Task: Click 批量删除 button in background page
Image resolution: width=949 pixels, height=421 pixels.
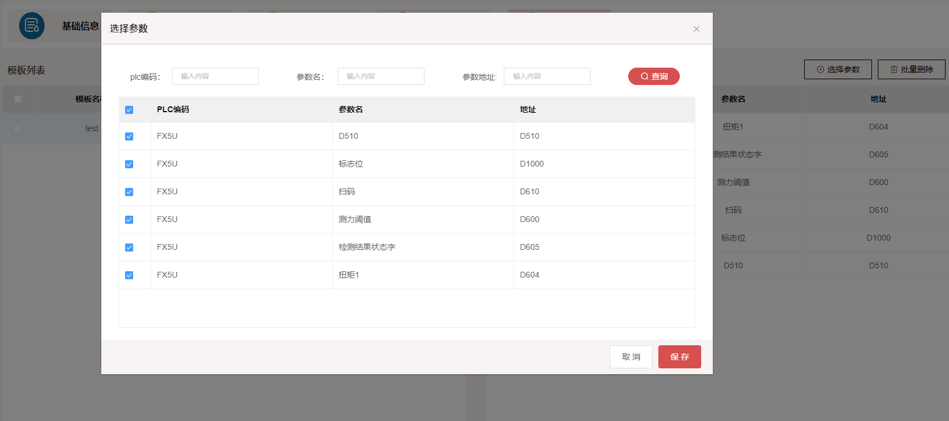Action: point(911,69)
